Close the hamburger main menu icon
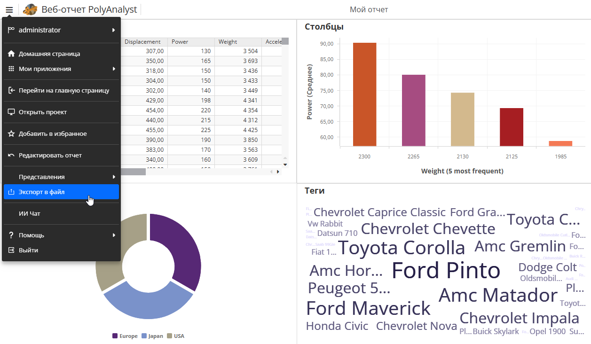This screenshot has width=591, height=344. [x=9, y=9]
